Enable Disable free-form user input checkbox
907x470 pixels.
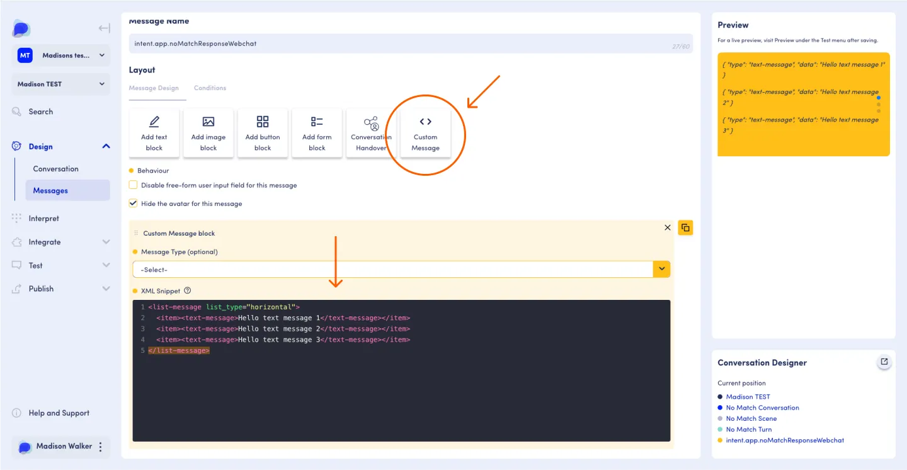[133, 185]
